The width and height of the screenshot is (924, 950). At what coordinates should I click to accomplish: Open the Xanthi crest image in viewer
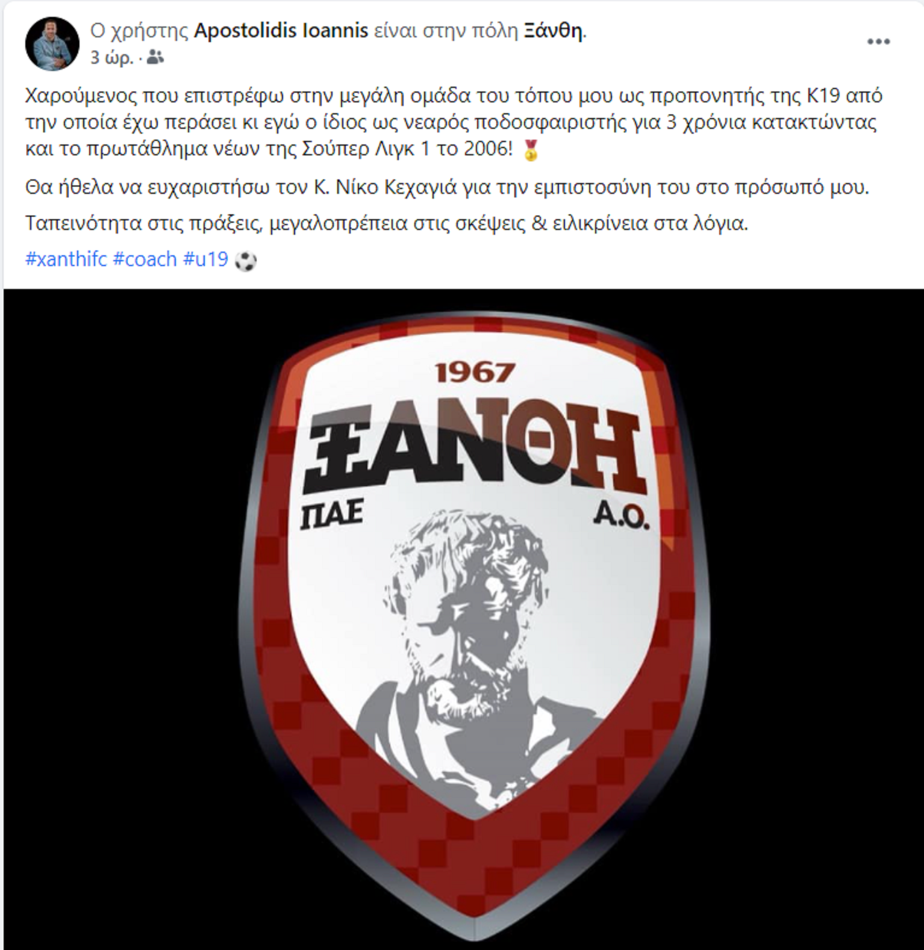pyautogui.click(x=463, y=619)
